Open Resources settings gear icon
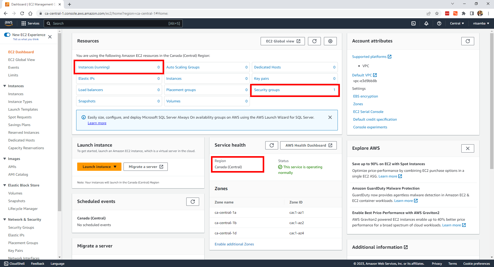 pos(330,41)
